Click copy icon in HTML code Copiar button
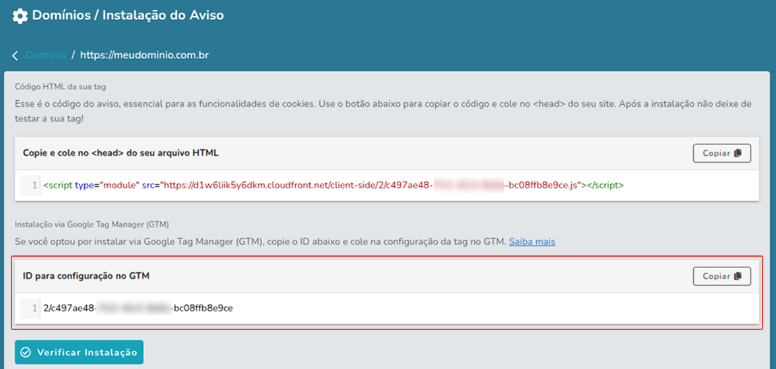776x369 pixels. [x=738, y=153]
